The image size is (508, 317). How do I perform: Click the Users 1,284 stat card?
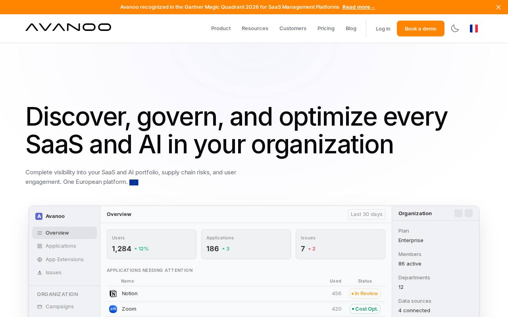click(x=152, y=244)
